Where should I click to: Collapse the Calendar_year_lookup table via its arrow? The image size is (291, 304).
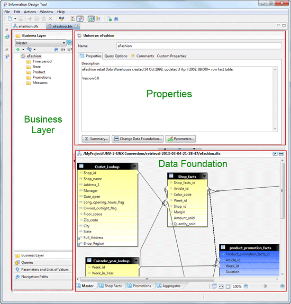coord(136,261)
